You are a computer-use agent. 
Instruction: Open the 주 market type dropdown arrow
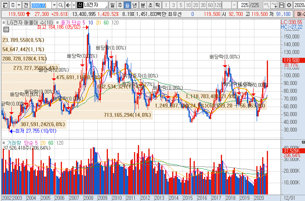click(19, 5)
